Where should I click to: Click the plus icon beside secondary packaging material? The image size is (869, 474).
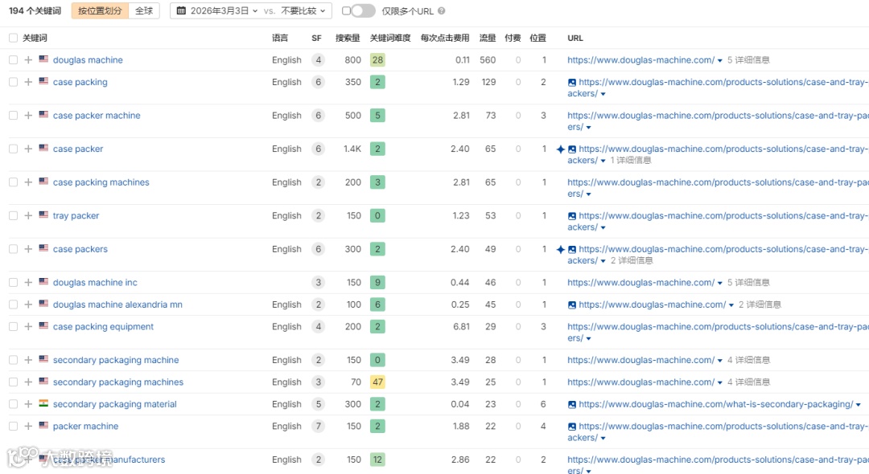pos(28,404)
